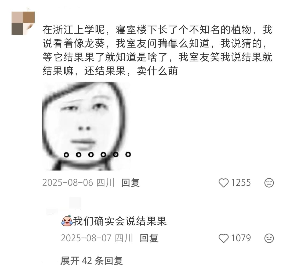Screen dimensions: 290x271
Task: Tap the unamused face icon on the 2025-08-07 reply
Action: pyautogui.click(x=269, y=238)
